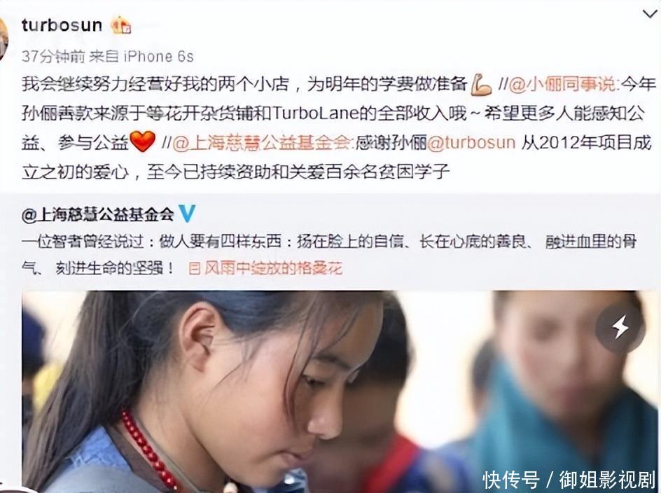This screenshot has width=661, height=493.
Task: Open the photo of the girl
Action: point(340,391)
